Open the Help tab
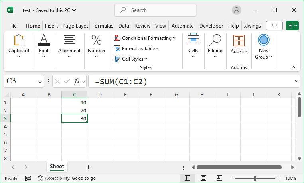The width and height of the screenshot is (304, 183). pyautogui.click(x=233, y=26)
